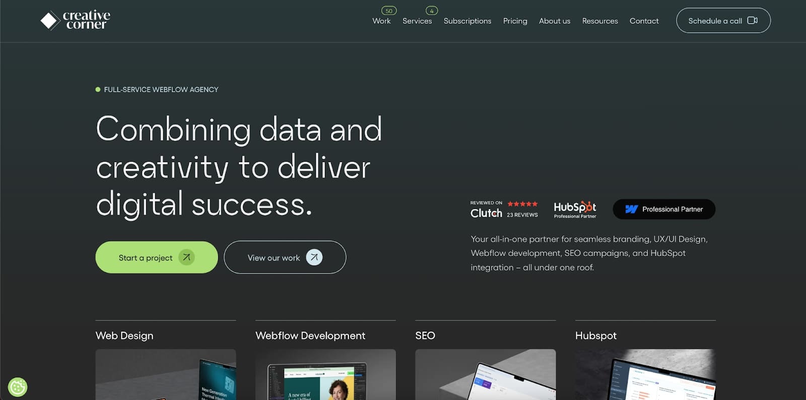806x400 pixels.
Task: Click the green Start a project button
Action: coord(157,257)
